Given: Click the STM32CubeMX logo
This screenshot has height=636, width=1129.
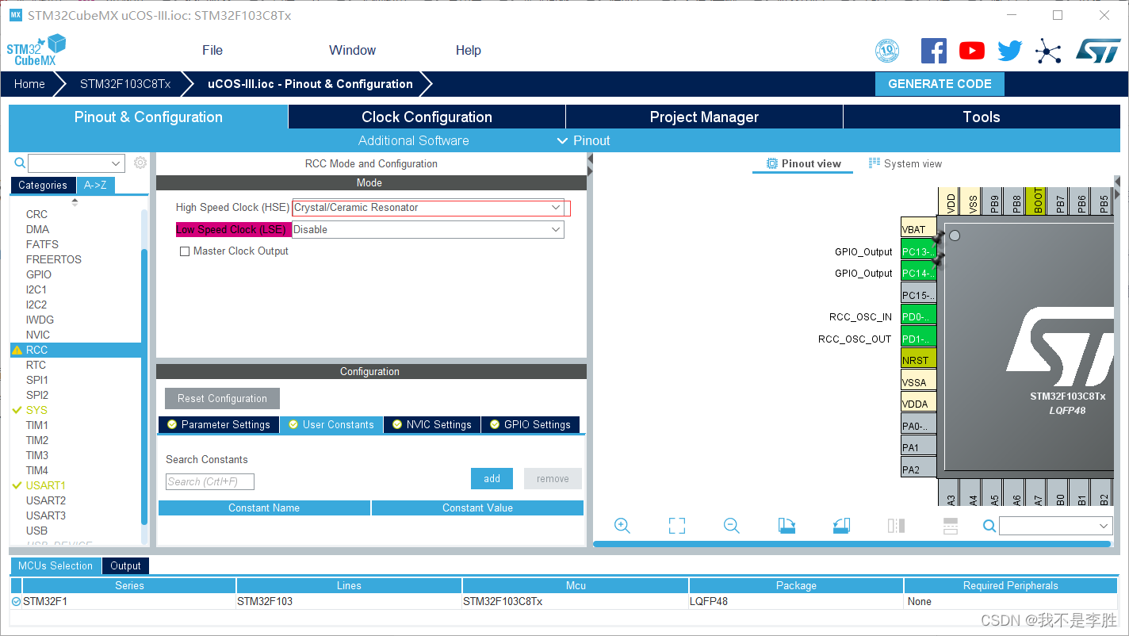Looking at the screenshot, I should coord(36,50).
